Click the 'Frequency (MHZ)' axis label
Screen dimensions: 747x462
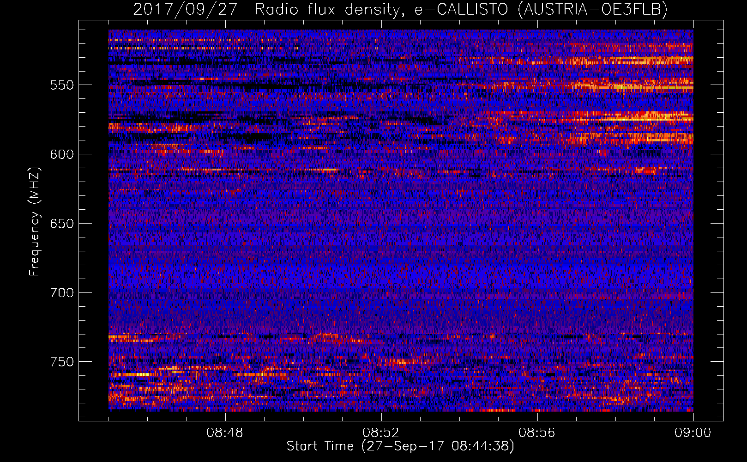click(35, 222)
